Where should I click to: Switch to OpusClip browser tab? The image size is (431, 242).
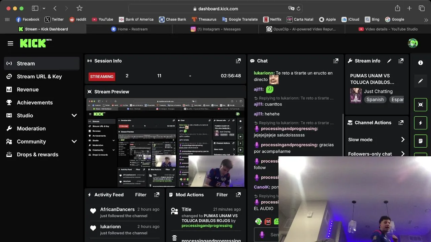(302, 29)
